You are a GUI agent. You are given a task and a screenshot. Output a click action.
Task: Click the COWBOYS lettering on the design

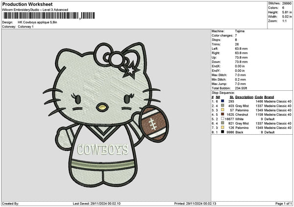tap(103, 149)
